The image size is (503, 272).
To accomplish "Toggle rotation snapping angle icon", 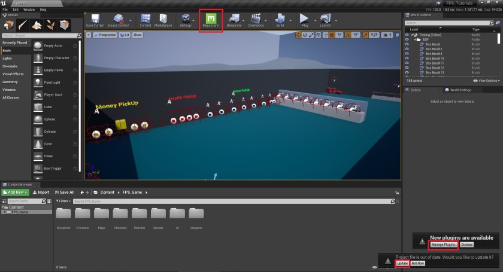I will (348, 35).
